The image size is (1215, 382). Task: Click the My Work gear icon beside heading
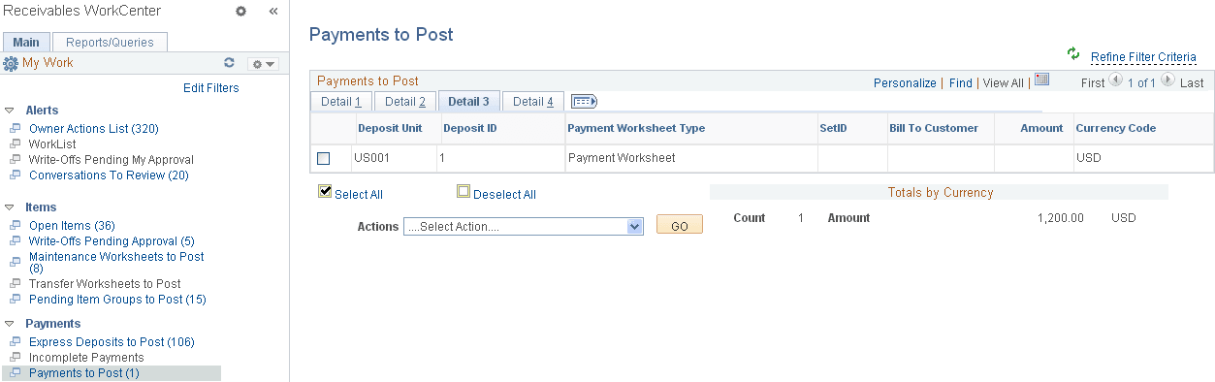click(11, 64)
